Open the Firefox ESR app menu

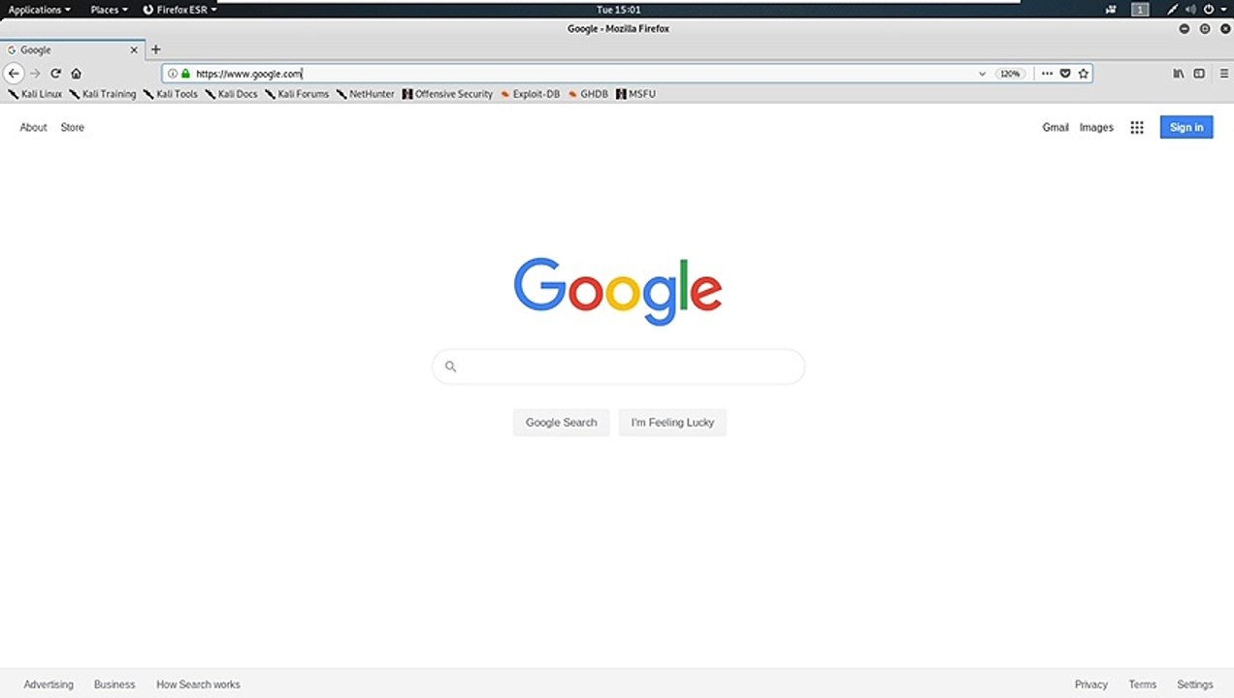179,10
